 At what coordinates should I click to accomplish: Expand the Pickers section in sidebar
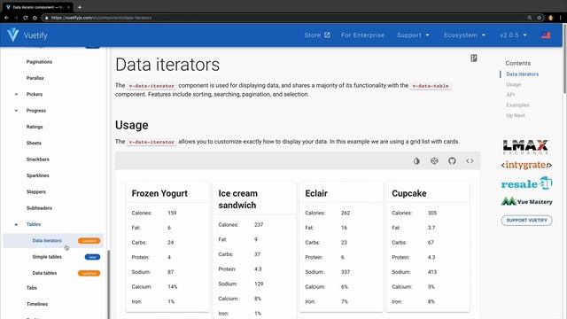(x=16, y=95)
